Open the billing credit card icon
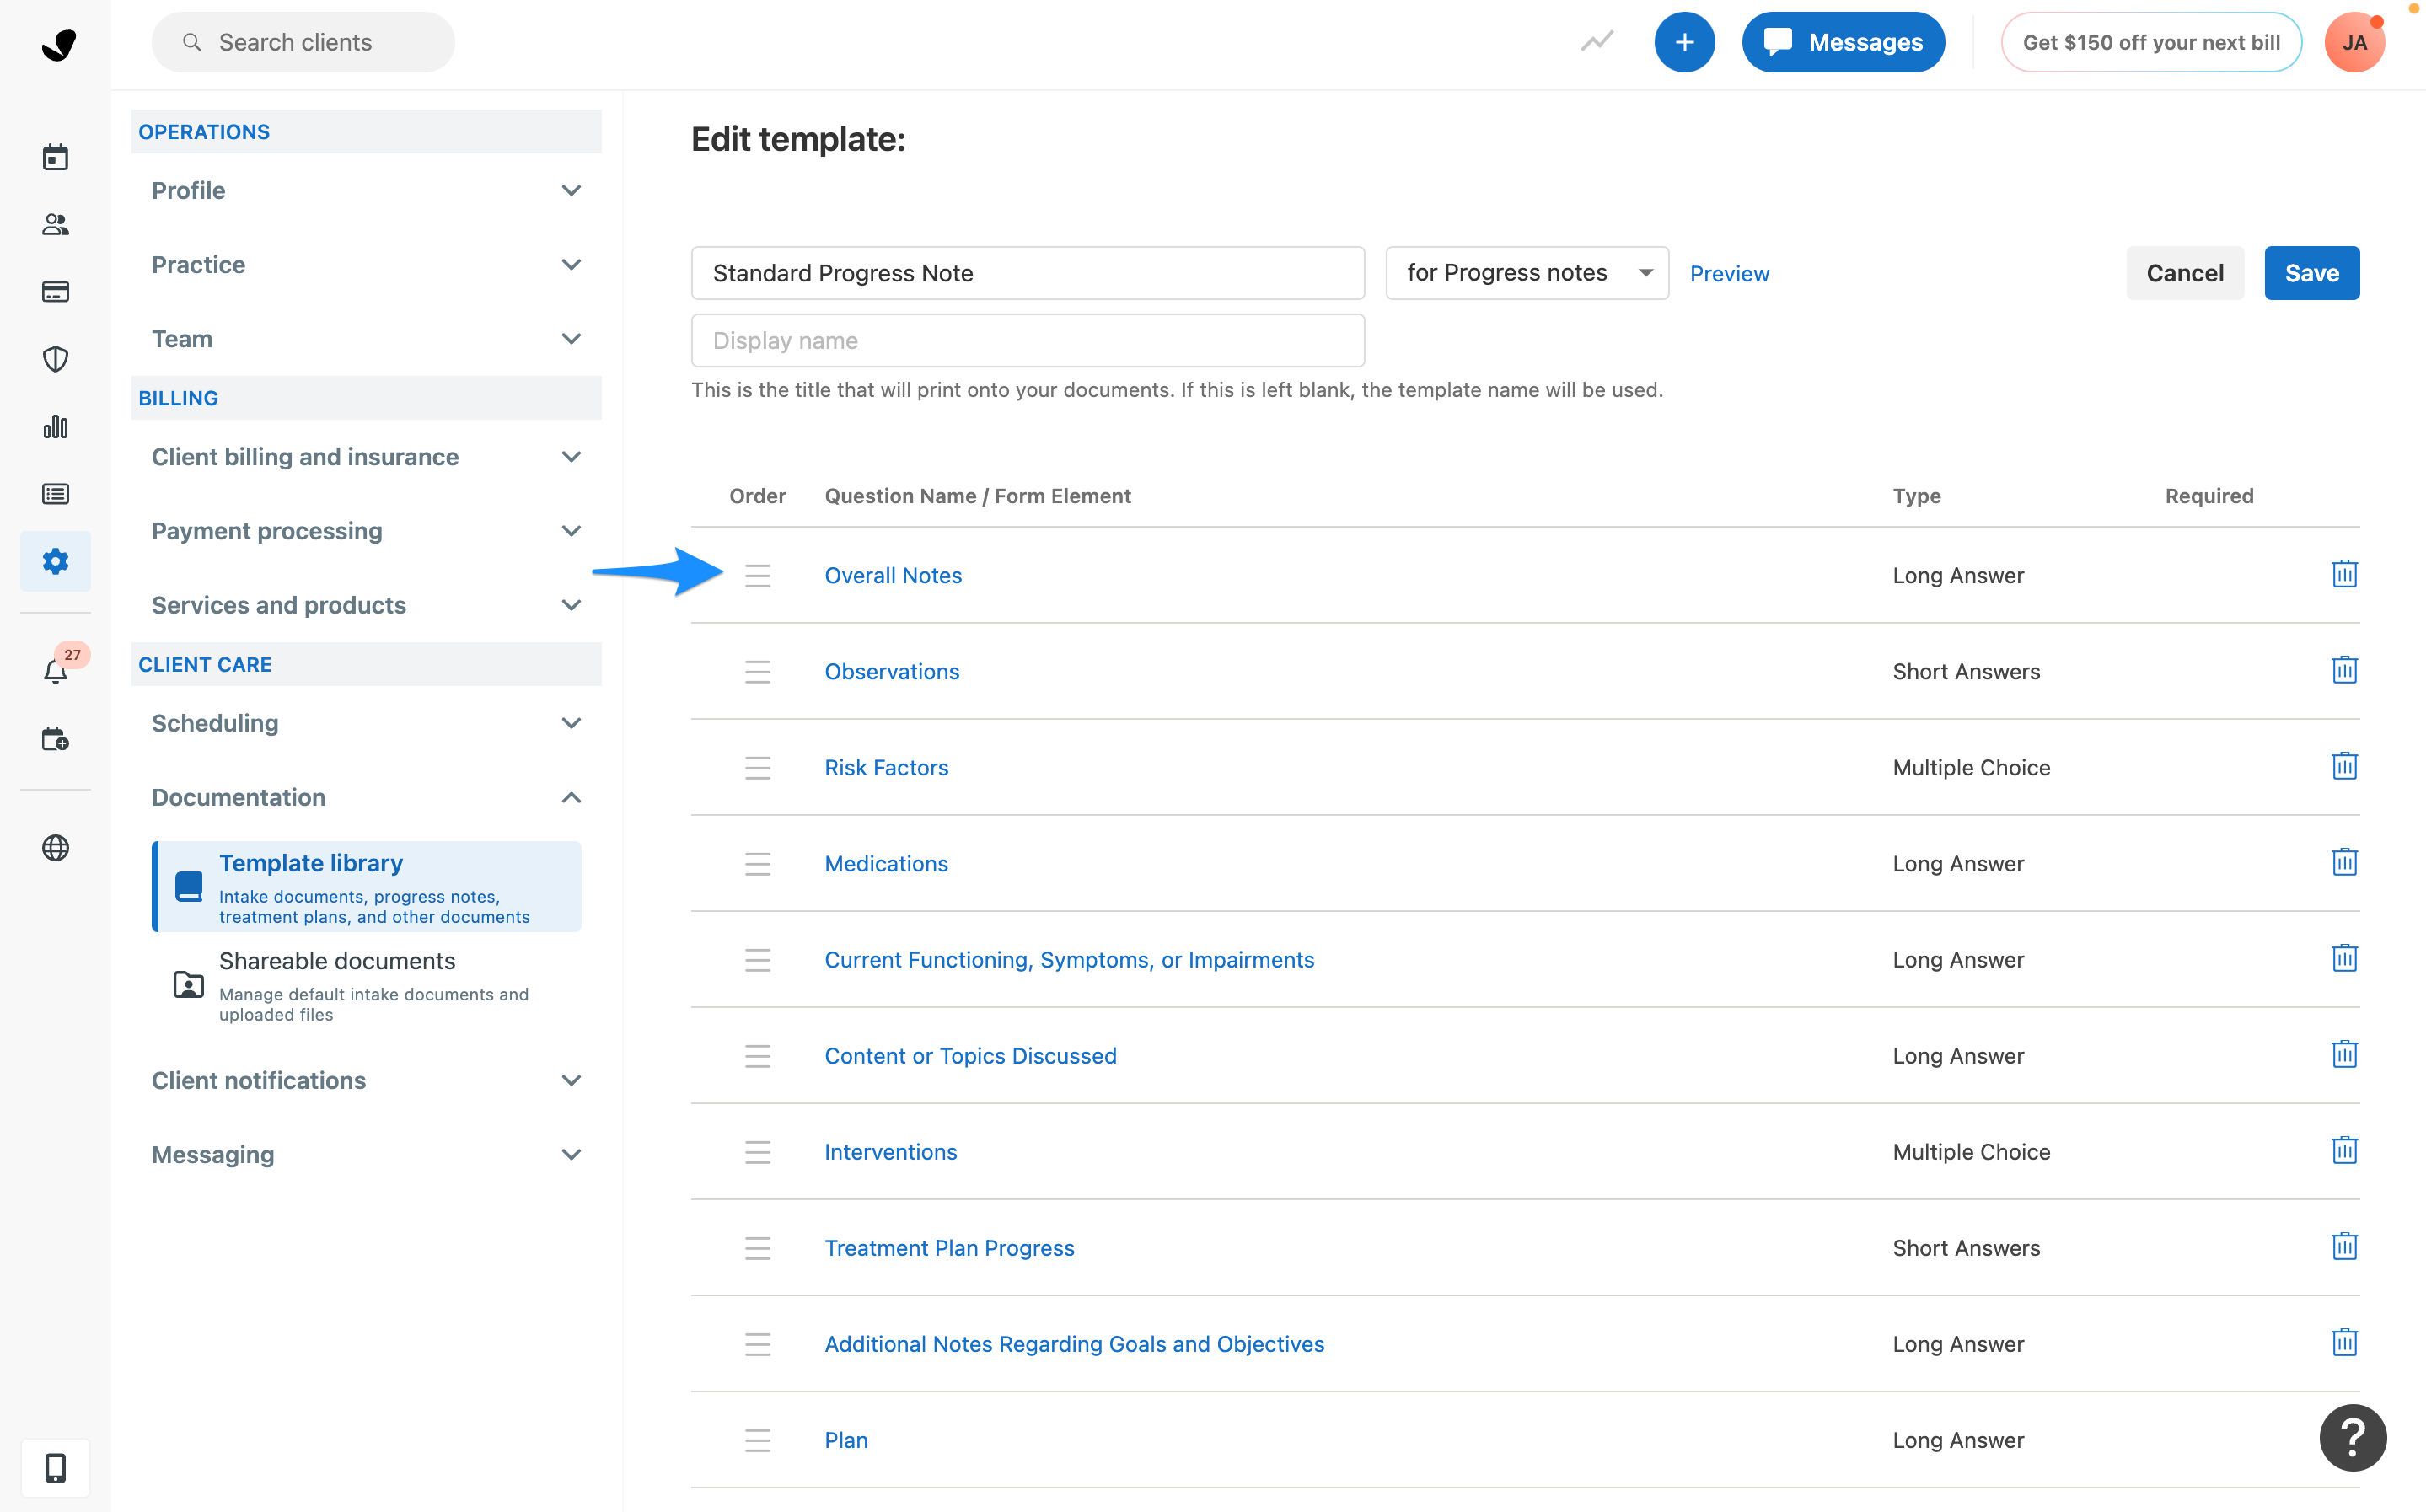Image resolution: width=2426 pixels, height=1512 pixels. click(x=55, y=291)
